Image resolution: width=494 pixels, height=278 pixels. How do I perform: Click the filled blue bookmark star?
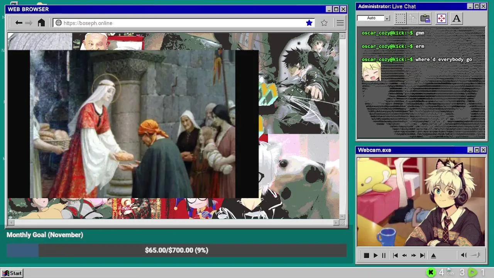click(309, 23)
